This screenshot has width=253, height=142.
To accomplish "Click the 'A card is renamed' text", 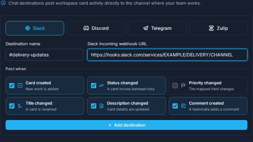I will click(41, 109).
